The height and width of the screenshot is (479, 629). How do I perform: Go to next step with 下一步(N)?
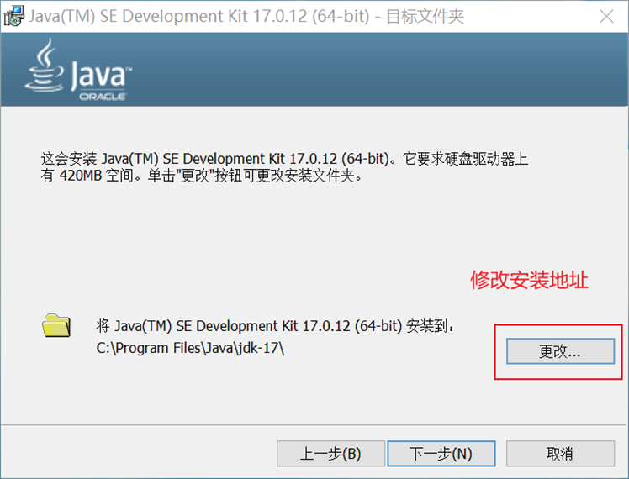(441, 454)
